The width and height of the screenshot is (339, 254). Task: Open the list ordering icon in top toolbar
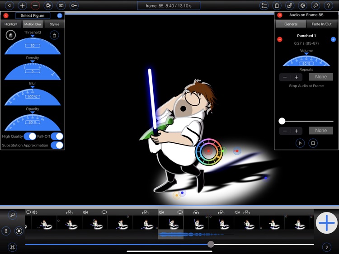pyautogui.click(x=264, y=5)
